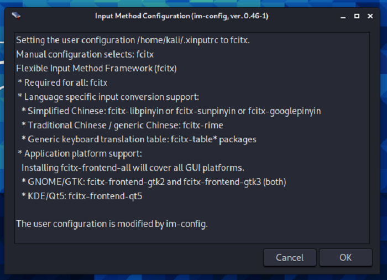Click the 'Flexible Input Method Framework (fcitx)' line
The image size is (387, 280).
point(96,69)
